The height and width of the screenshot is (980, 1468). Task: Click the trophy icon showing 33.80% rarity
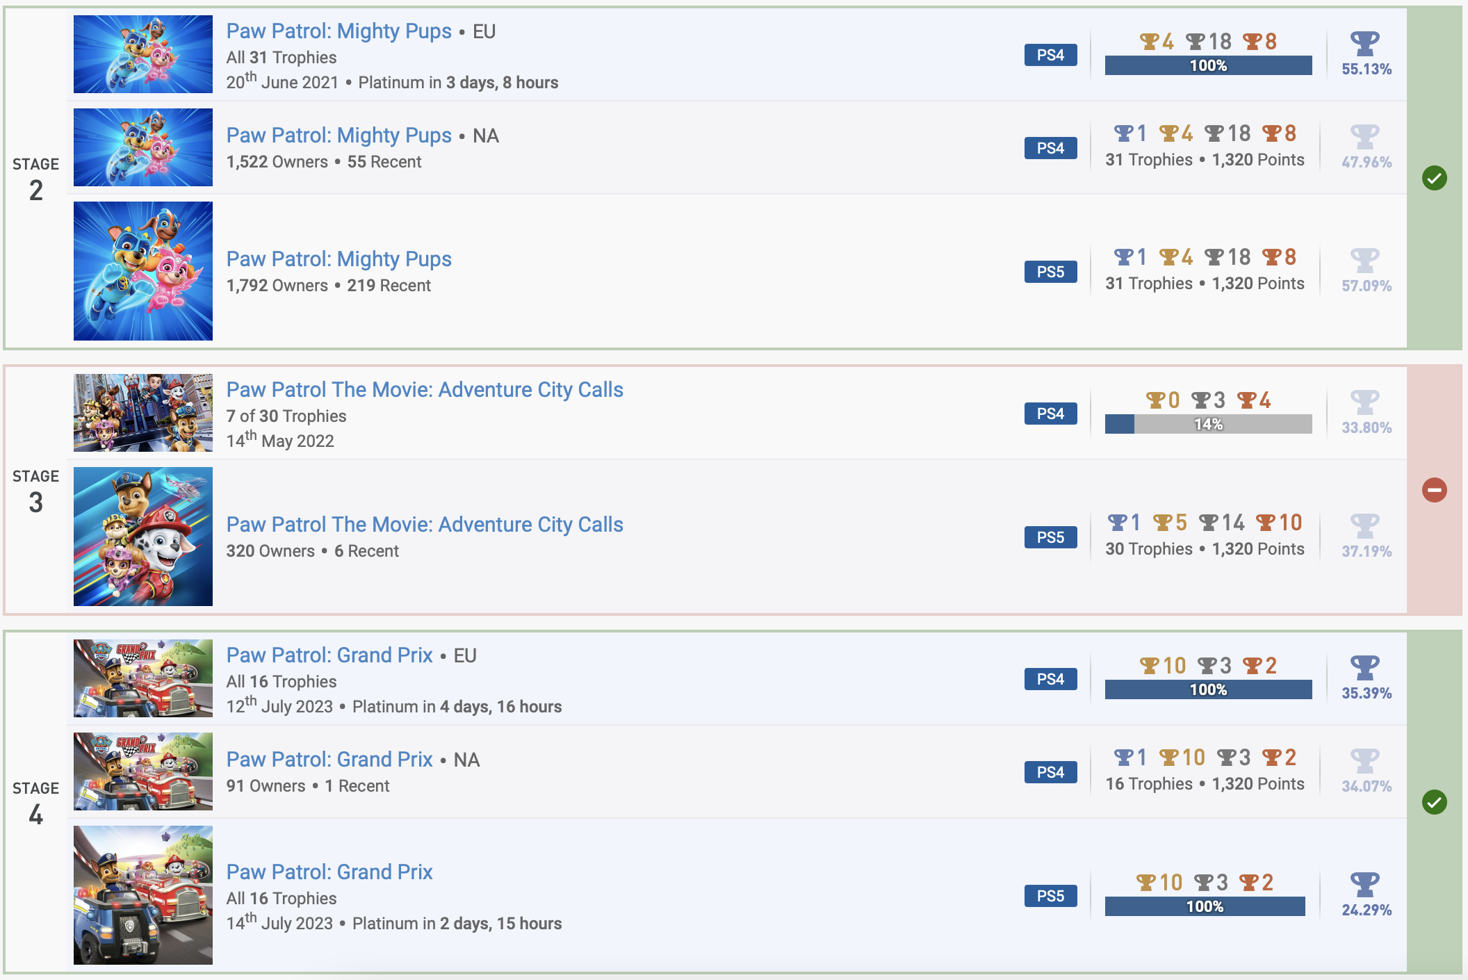point(1364,402)
